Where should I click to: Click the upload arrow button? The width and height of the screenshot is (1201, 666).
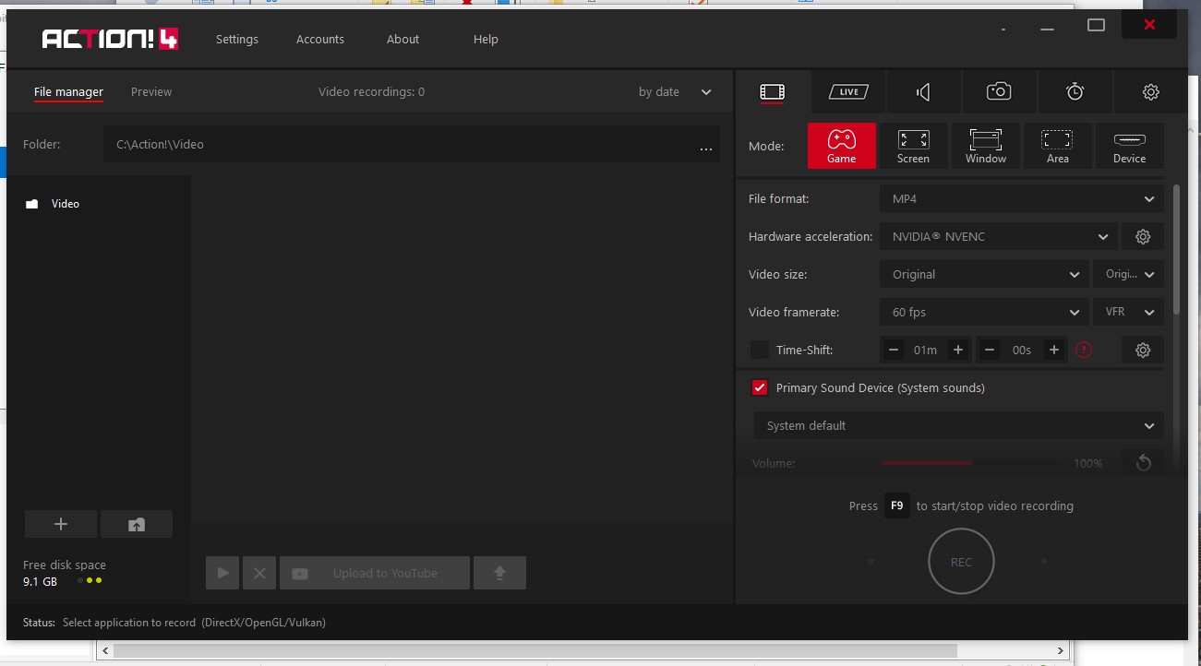[499, 573]
